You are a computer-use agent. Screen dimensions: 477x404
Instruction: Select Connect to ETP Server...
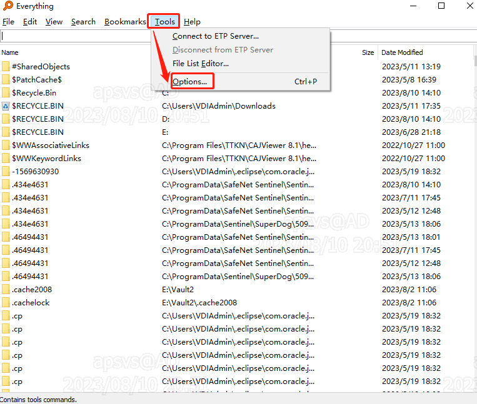coord(215,36)
